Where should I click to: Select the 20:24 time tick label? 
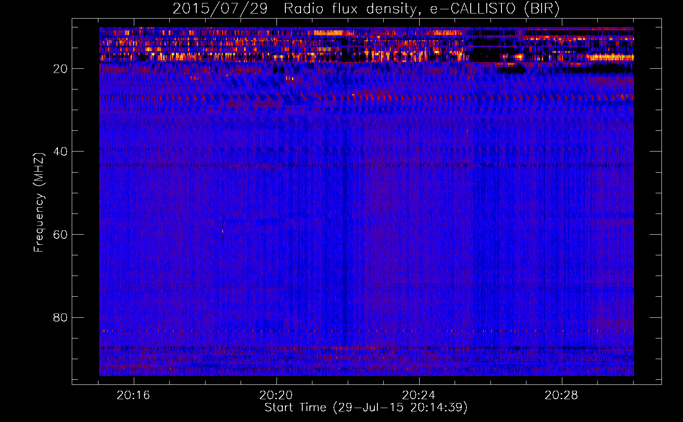419,395
